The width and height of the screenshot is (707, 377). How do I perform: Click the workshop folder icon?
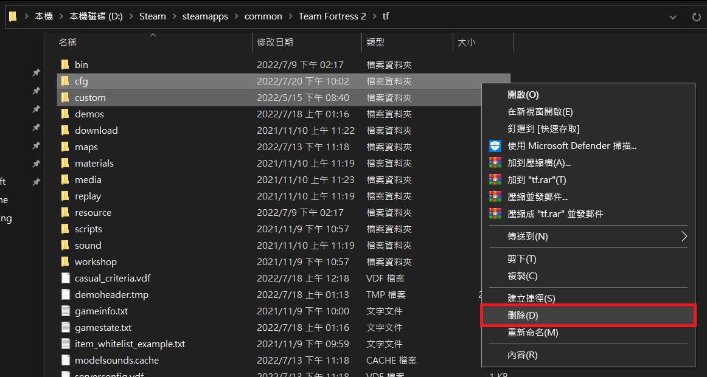click(x=64, y=261)
